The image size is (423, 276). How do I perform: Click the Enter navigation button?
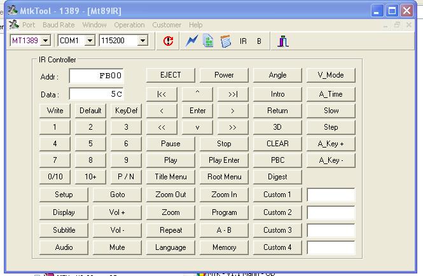(197, 111)
